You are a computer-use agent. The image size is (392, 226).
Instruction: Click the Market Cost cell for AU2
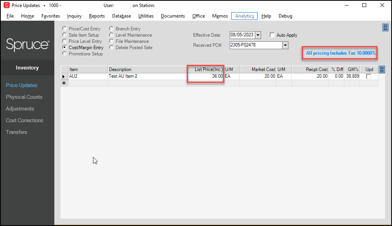pyautogui.click(x=258, y=76)
